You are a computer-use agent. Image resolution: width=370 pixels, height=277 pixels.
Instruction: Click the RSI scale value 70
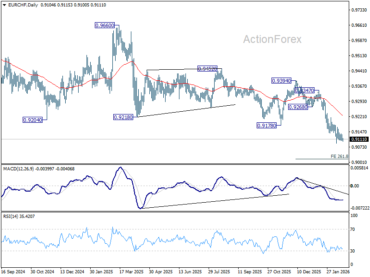(x=352, y=229)
